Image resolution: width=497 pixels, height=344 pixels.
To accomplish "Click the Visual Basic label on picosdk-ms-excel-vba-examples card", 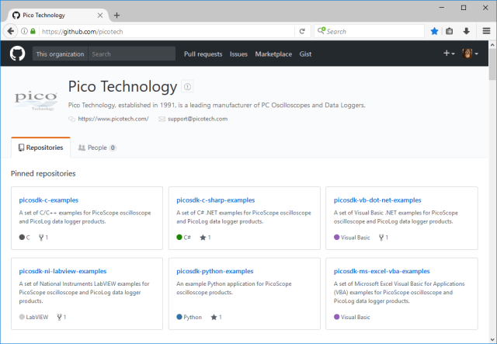I will (356, 317).
